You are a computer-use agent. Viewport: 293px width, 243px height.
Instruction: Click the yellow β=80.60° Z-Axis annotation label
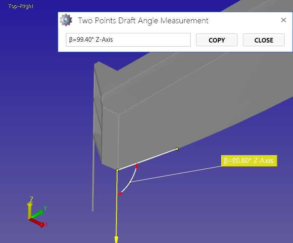tap(249, 161)
